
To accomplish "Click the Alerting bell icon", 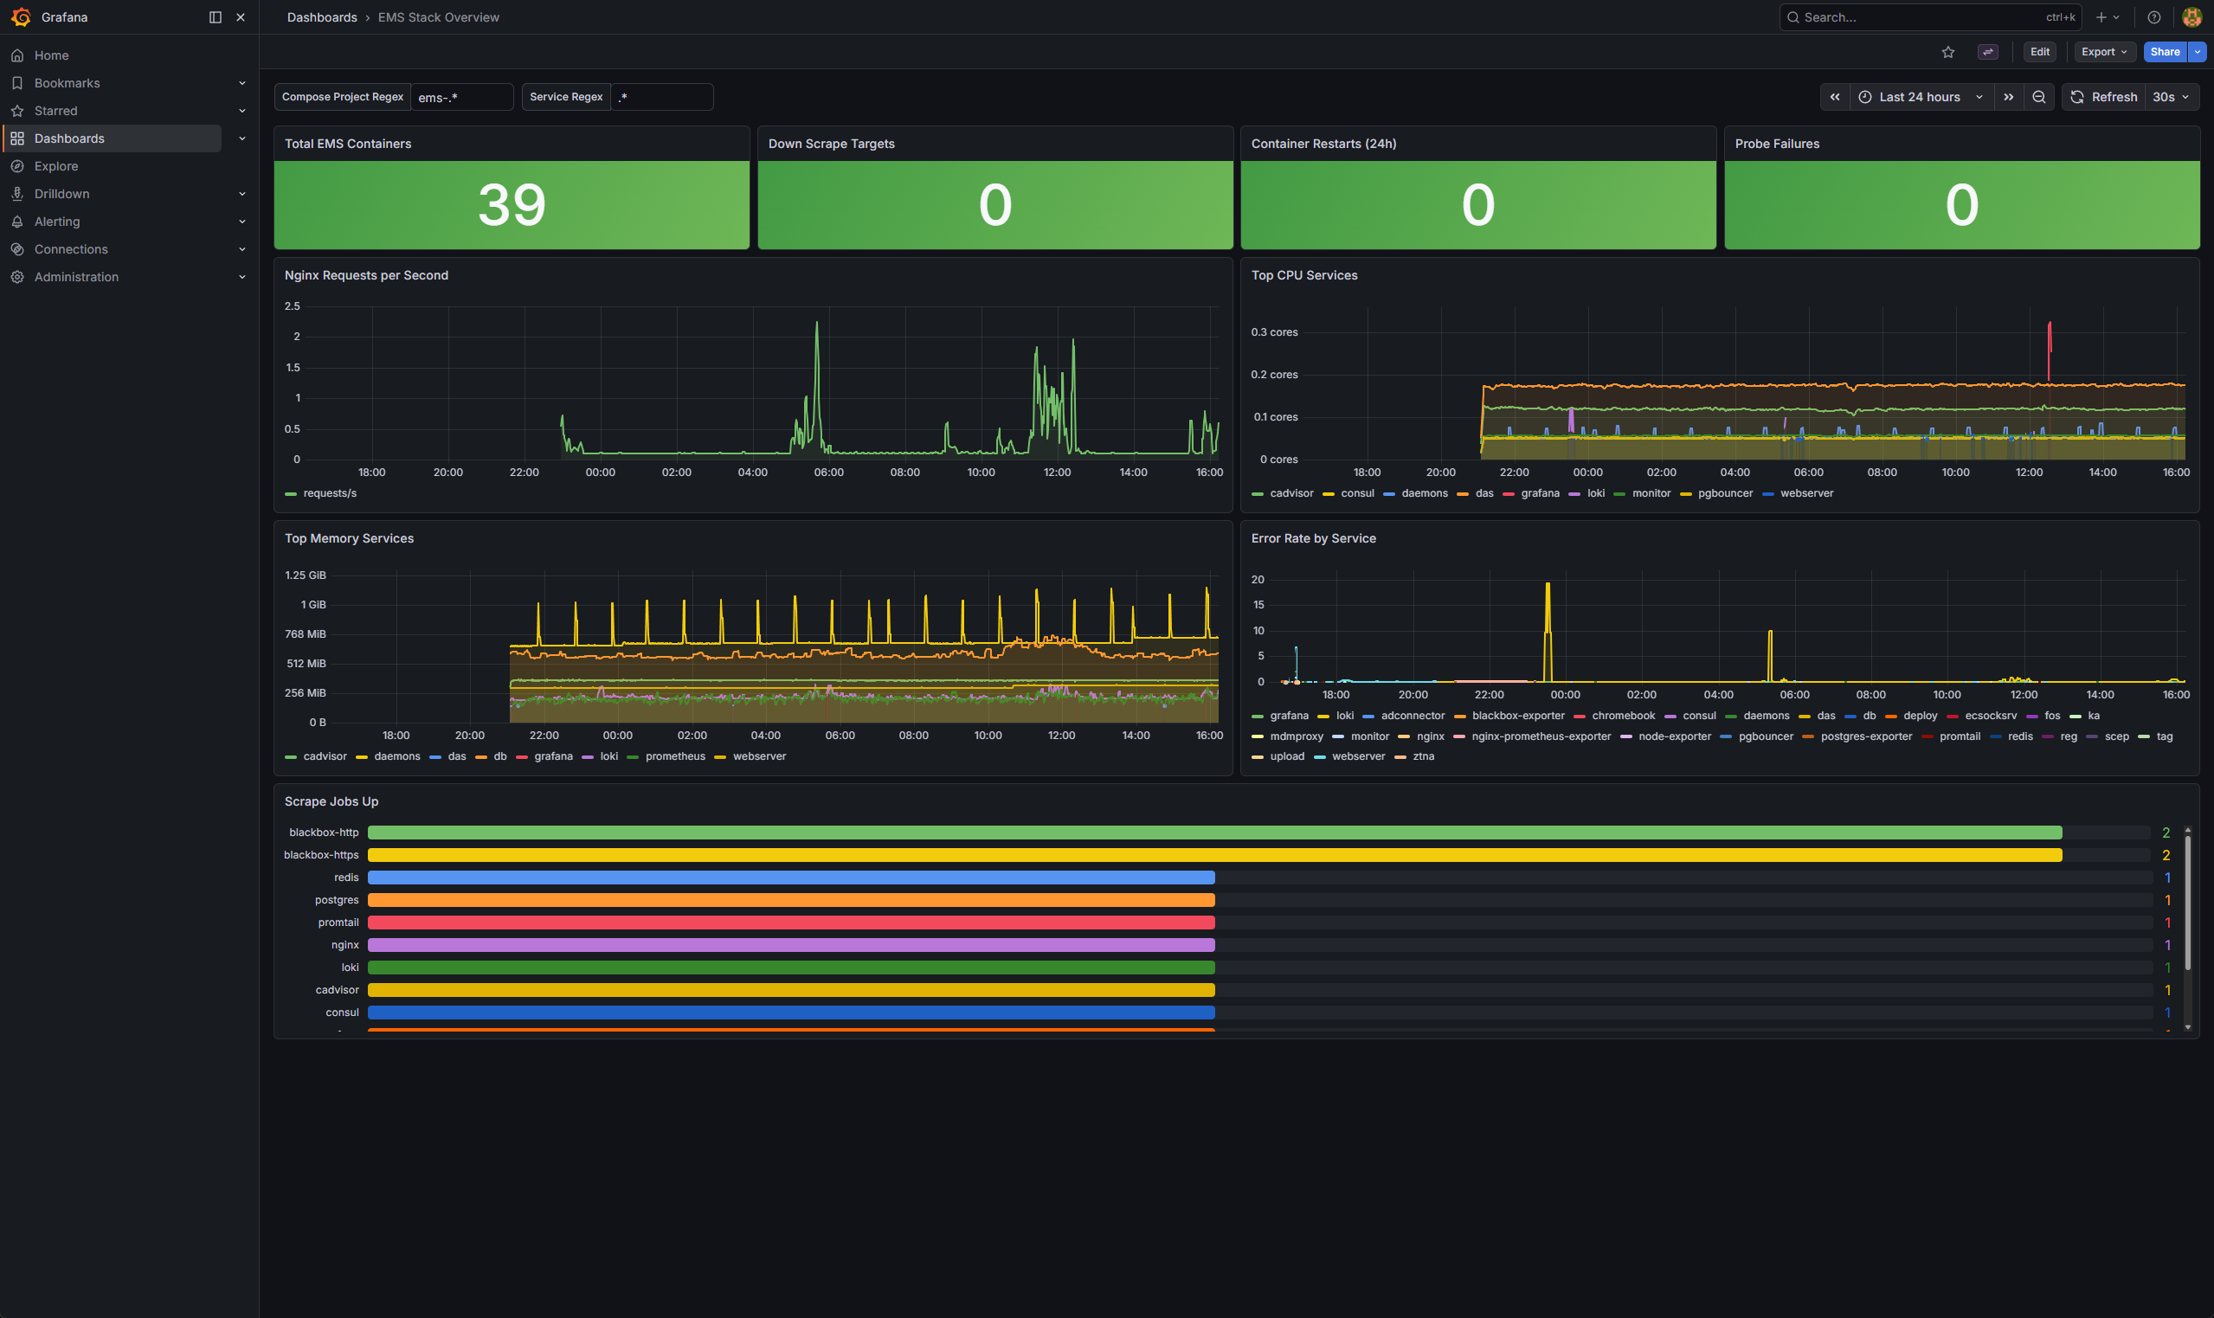I will (x=16, y=222).
